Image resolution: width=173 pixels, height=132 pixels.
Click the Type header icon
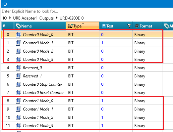pyautogui.click(x=71, y=26)
